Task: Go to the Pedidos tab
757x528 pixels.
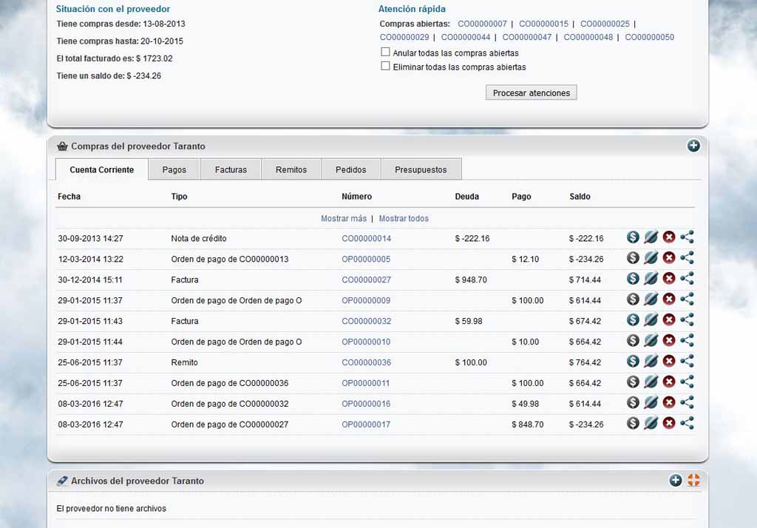Action: pyautogui.click(x=351, y=169)
